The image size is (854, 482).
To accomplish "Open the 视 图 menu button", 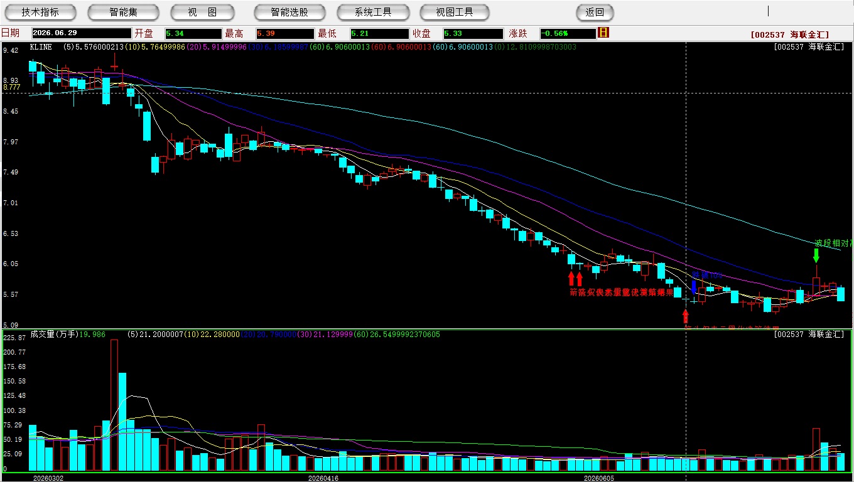I will point(202,12).
